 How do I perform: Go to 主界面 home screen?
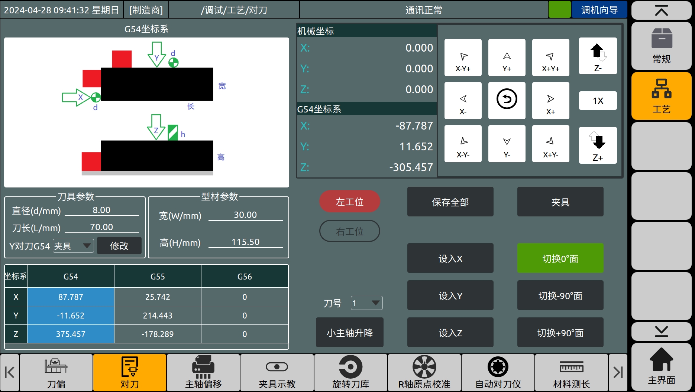[661, 367]
